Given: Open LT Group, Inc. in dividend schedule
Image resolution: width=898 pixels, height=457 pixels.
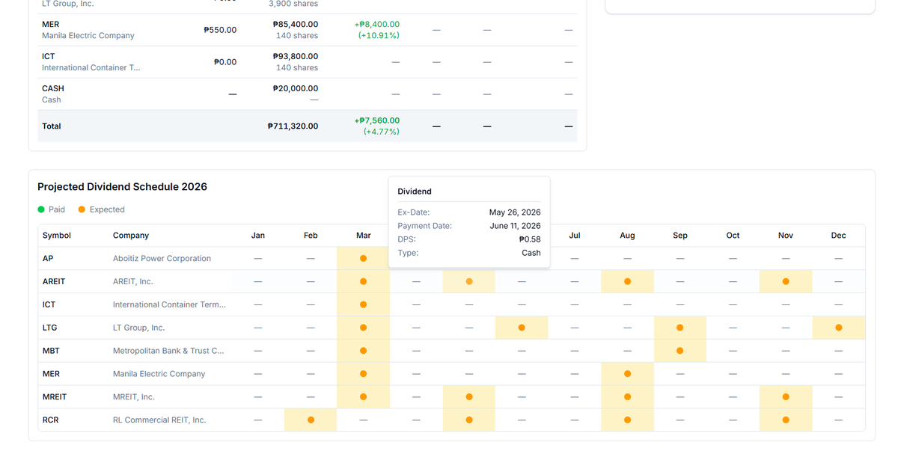Looking at the screenshot, I should pos(138,328).
